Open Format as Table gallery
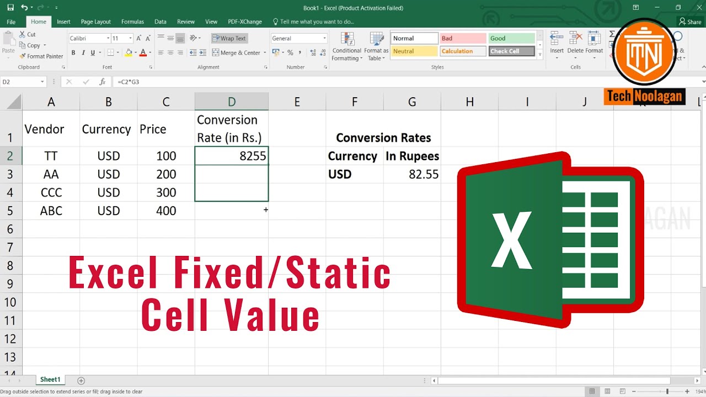This screenshot has height=397, width=706. [x=376, y=46]
